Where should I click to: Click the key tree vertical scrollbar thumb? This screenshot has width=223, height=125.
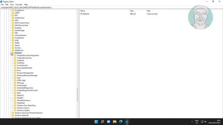pos(77,95)
